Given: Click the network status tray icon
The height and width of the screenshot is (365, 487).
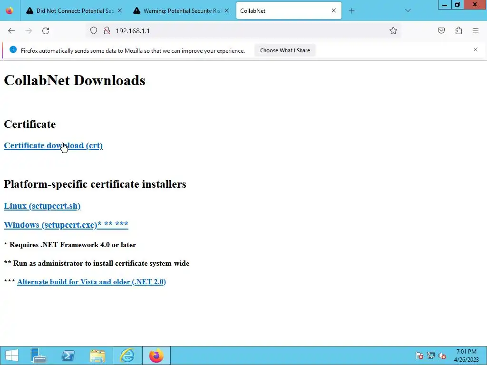Looking at the screenshot, I should [430, 355].
